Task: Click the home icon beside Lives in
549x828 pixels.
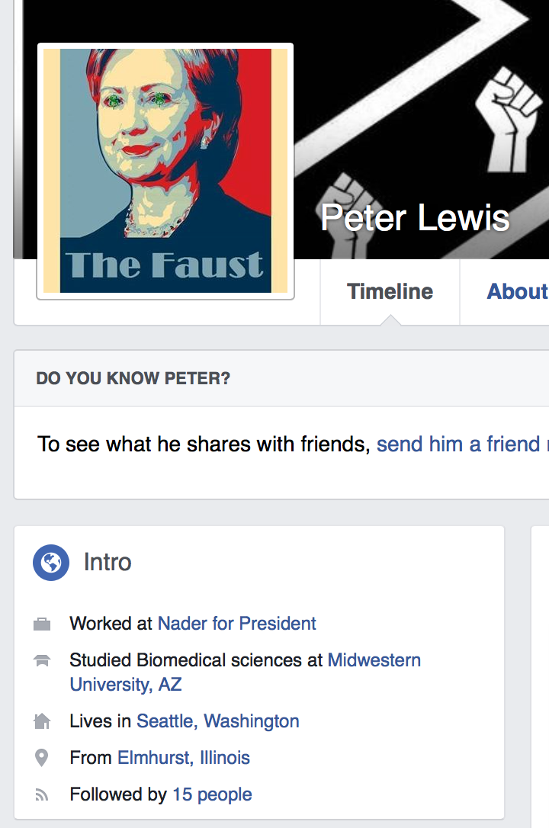Action: point(42,720)
